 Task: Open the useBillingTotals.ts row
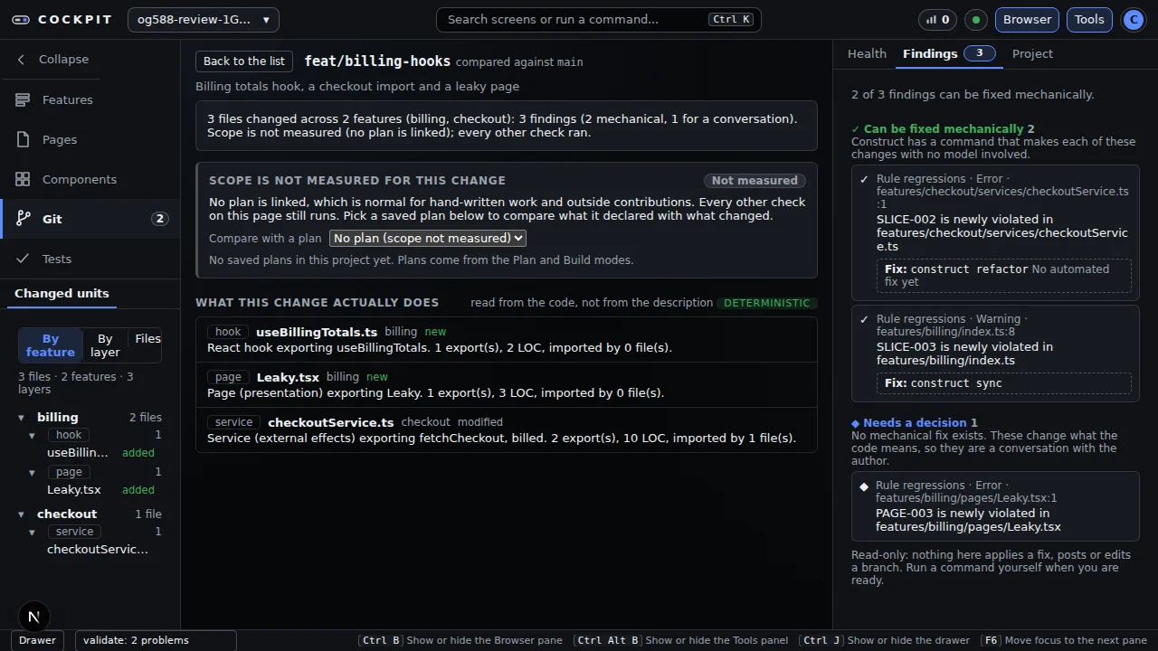[x=507, y=339]
